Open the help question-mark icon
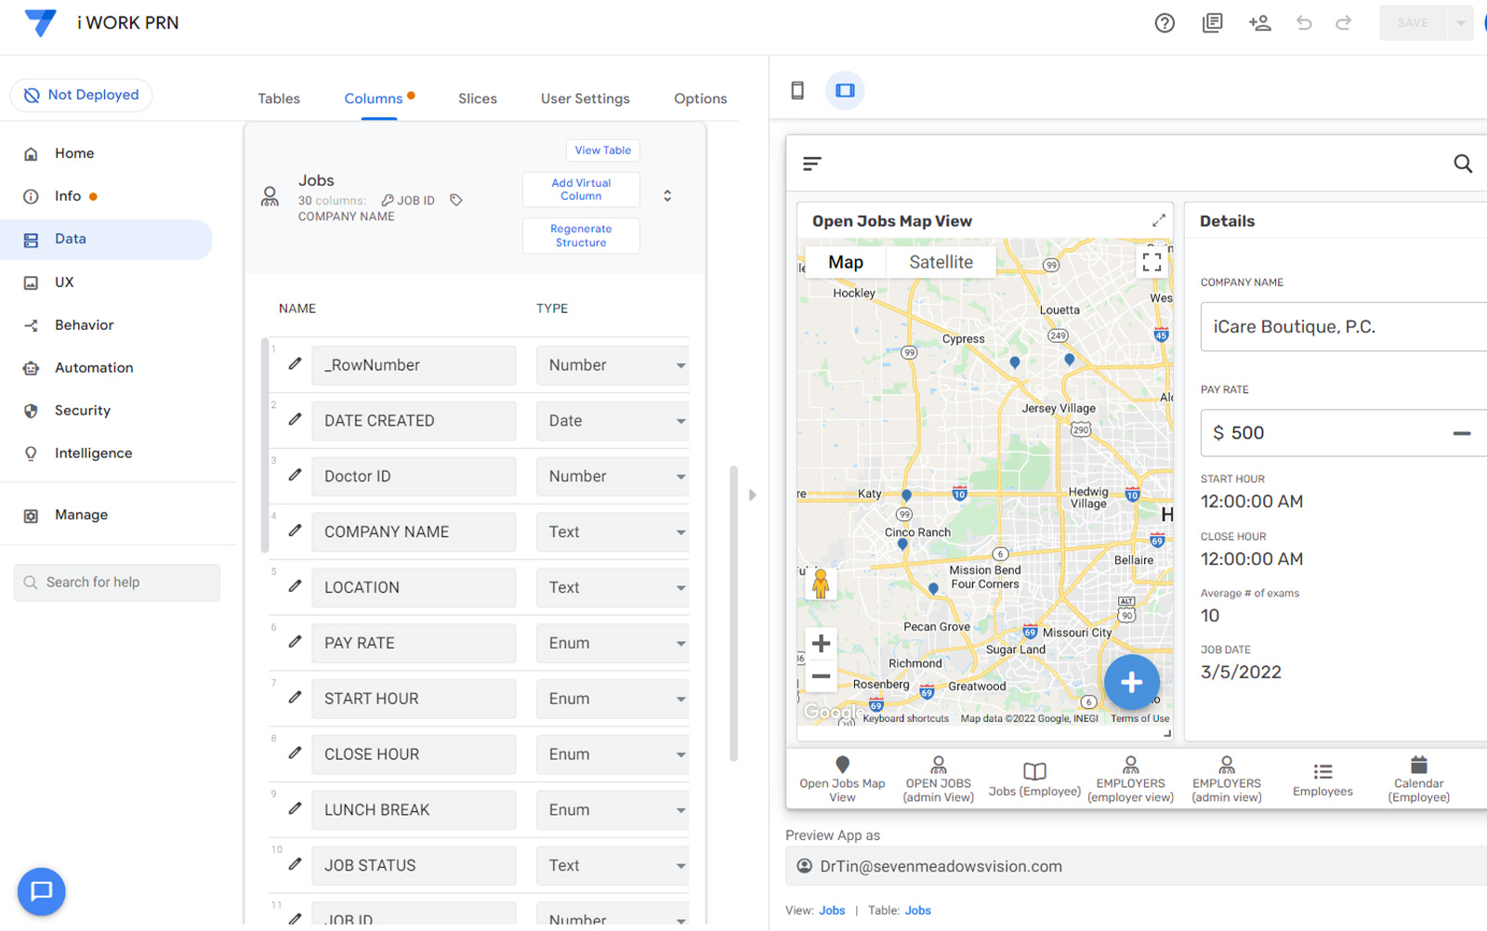 tap(1165, 23)
